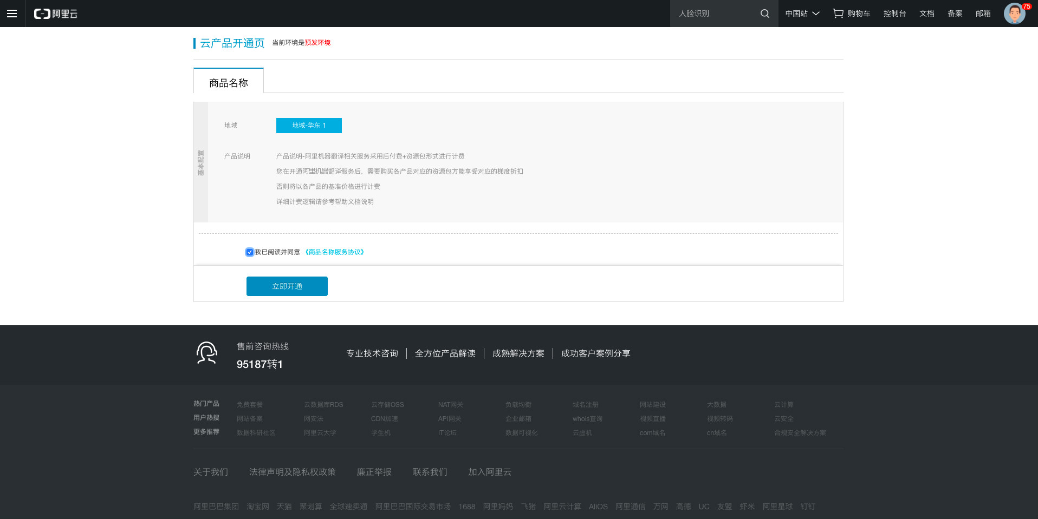
Task: Open the 天猫 footer link
Action: tap(284, 507)
